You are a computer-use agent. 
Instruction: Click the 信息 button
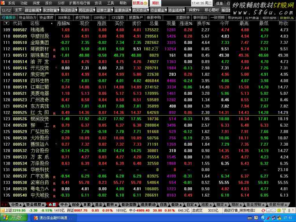click(x=219, y=3)
